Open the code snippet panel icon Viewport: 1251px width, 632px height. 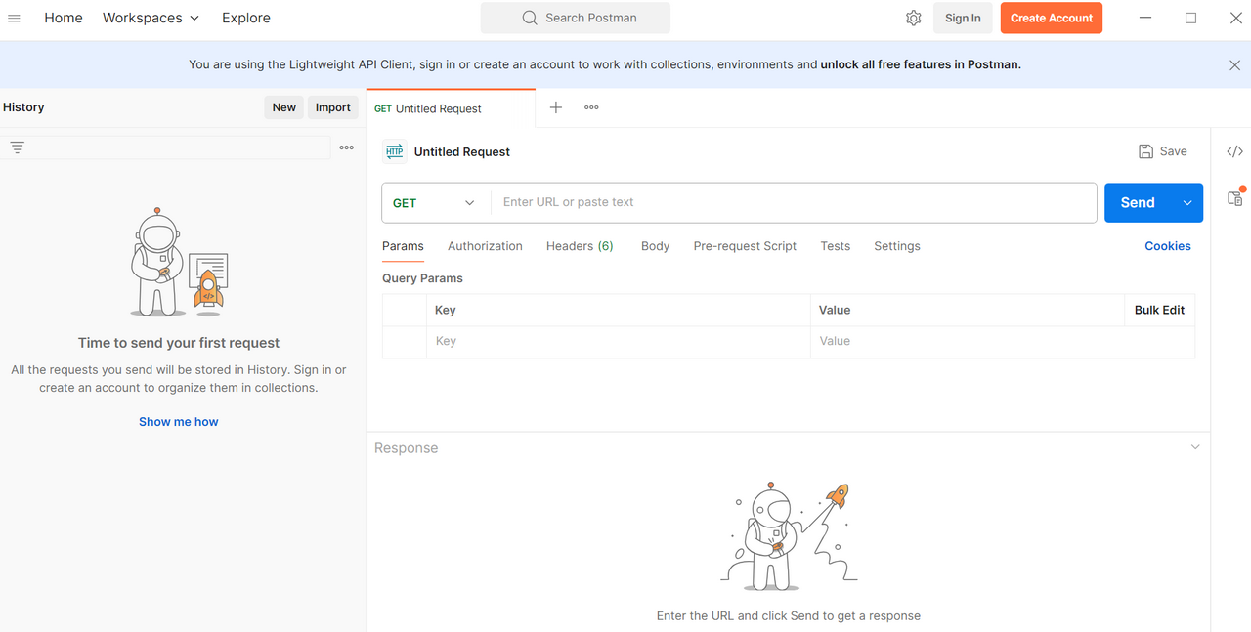tap(1234, 151)
